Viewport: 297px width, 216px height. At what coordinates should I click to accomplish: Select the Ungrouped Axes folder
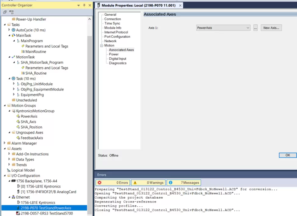click(30, 133)
